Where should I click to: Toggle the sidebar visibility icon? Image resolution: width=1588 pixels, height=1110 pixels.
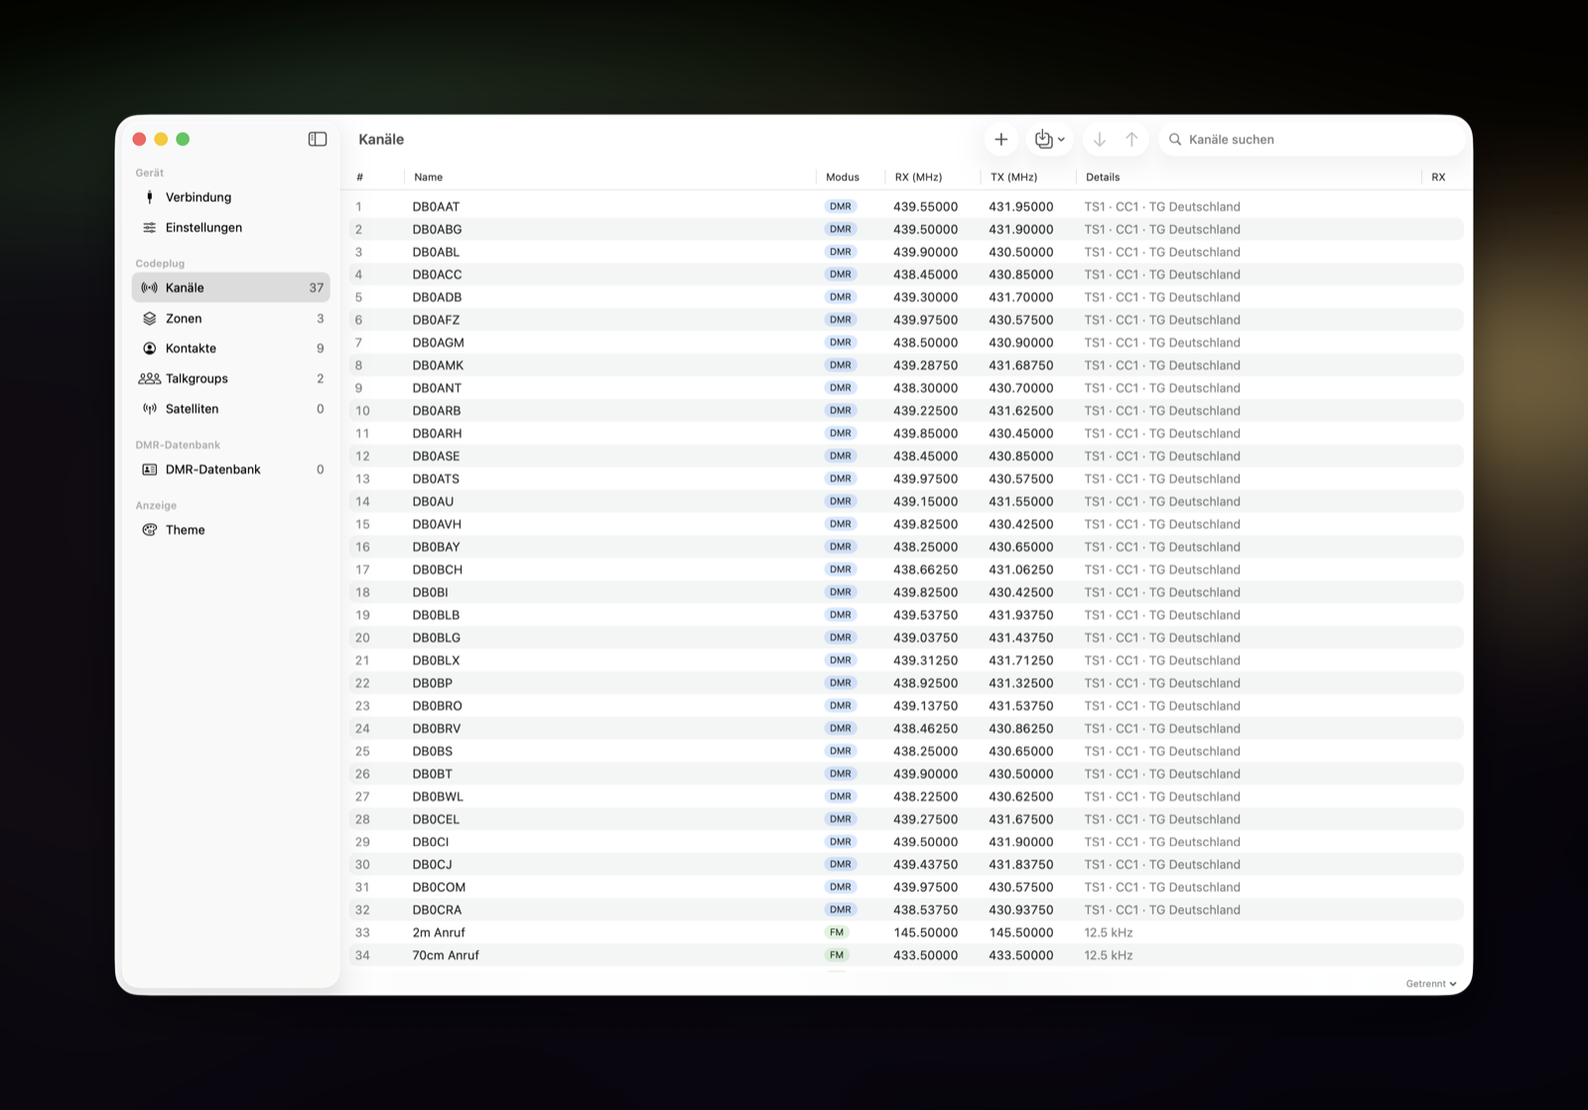(318, 139)
